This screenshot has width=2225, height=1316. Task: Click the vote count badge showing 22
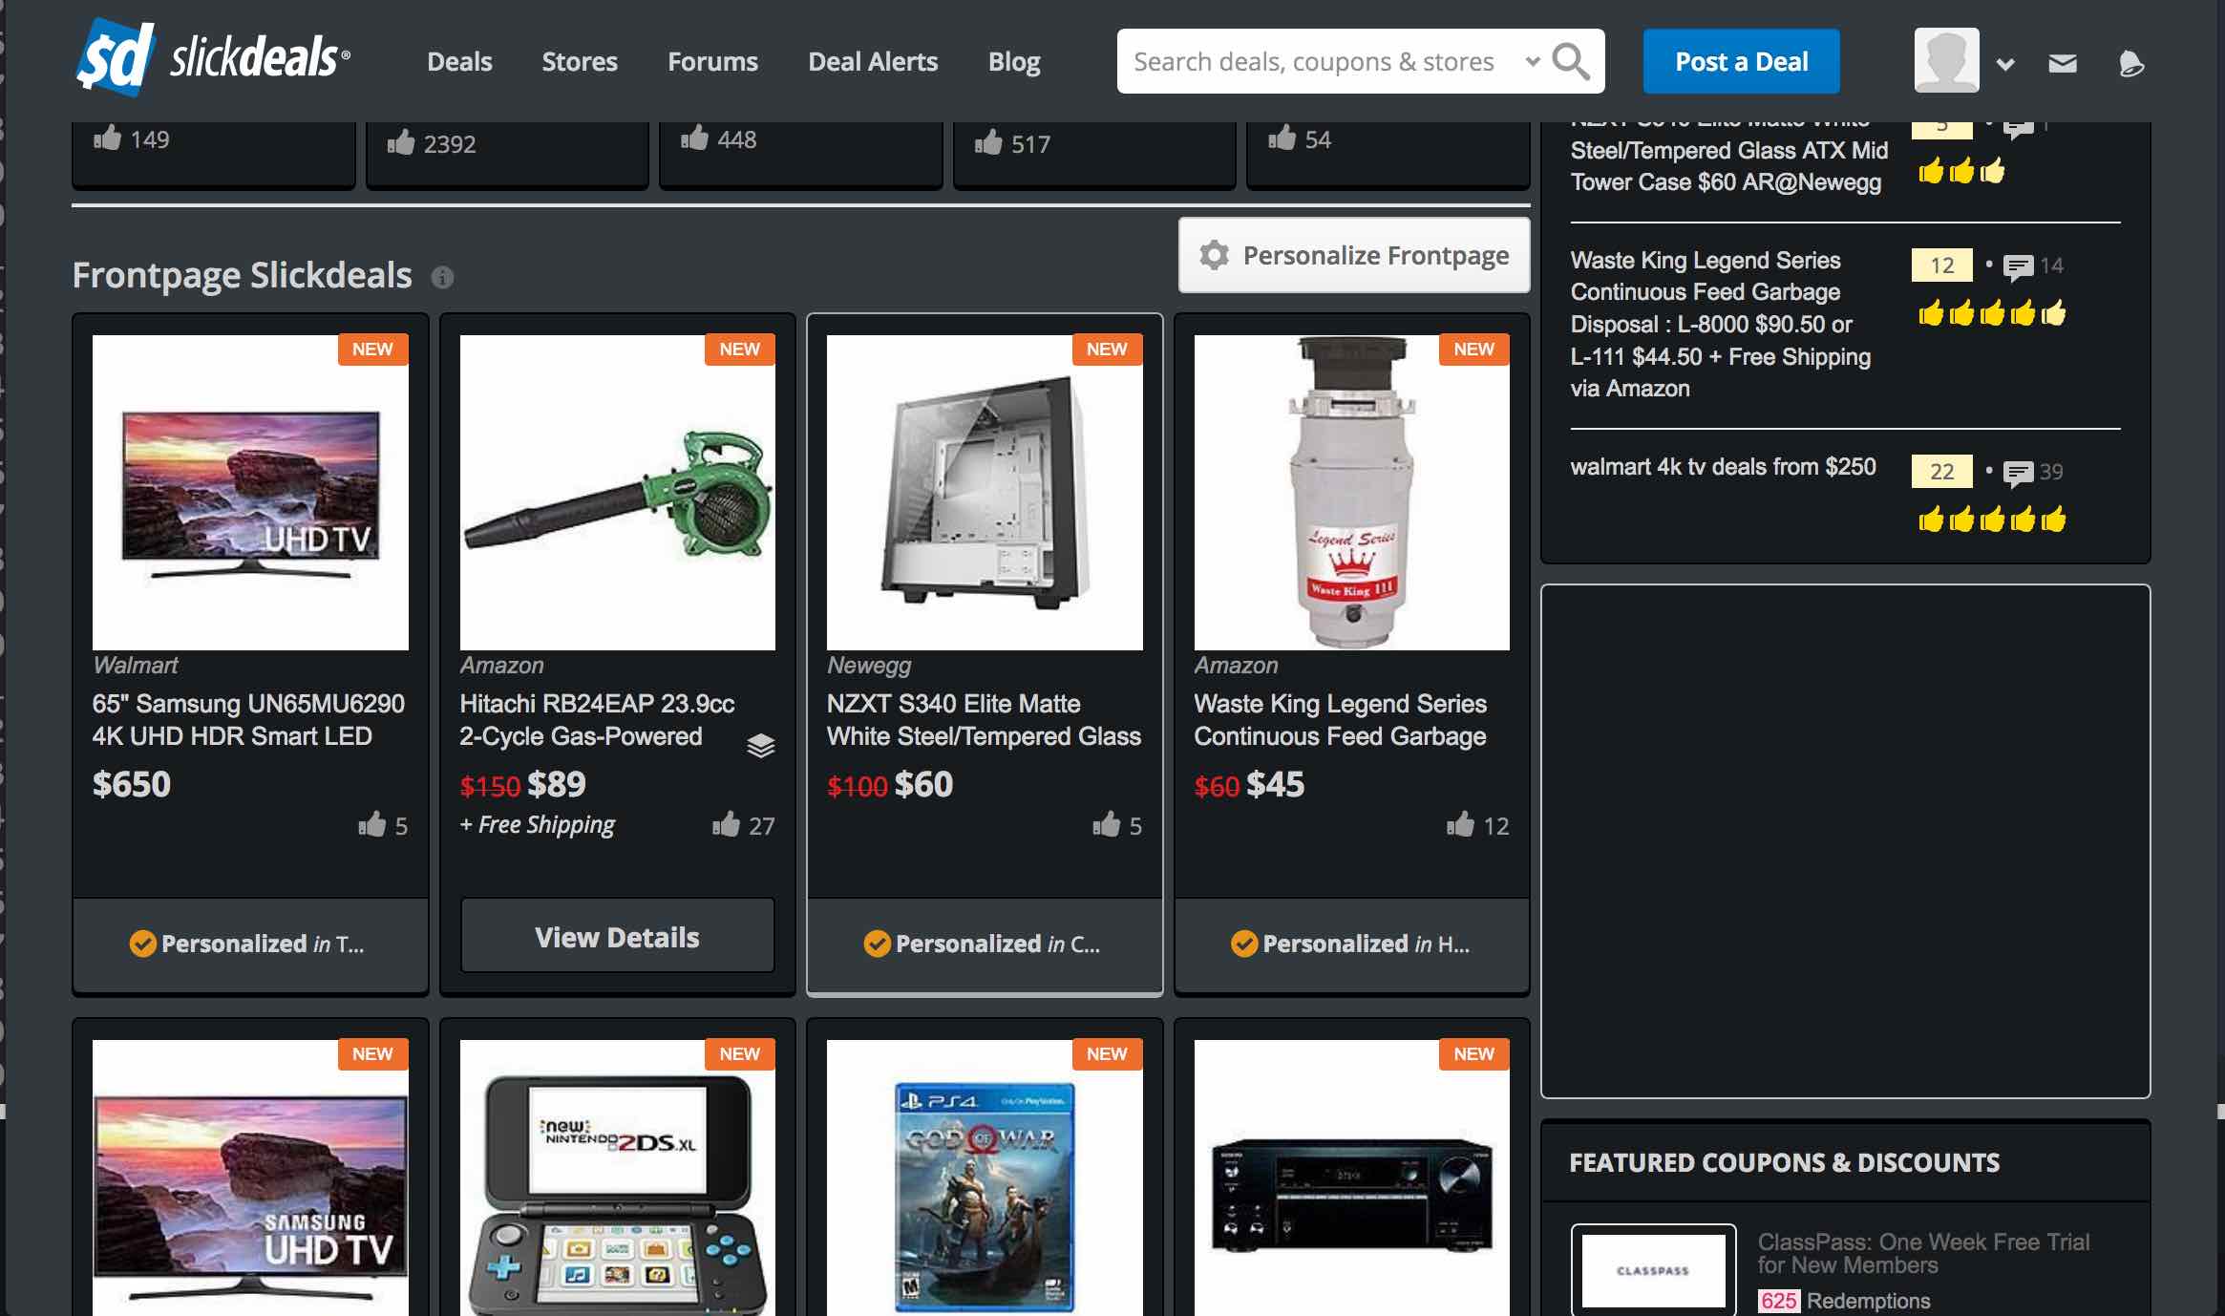point(1940,470)
